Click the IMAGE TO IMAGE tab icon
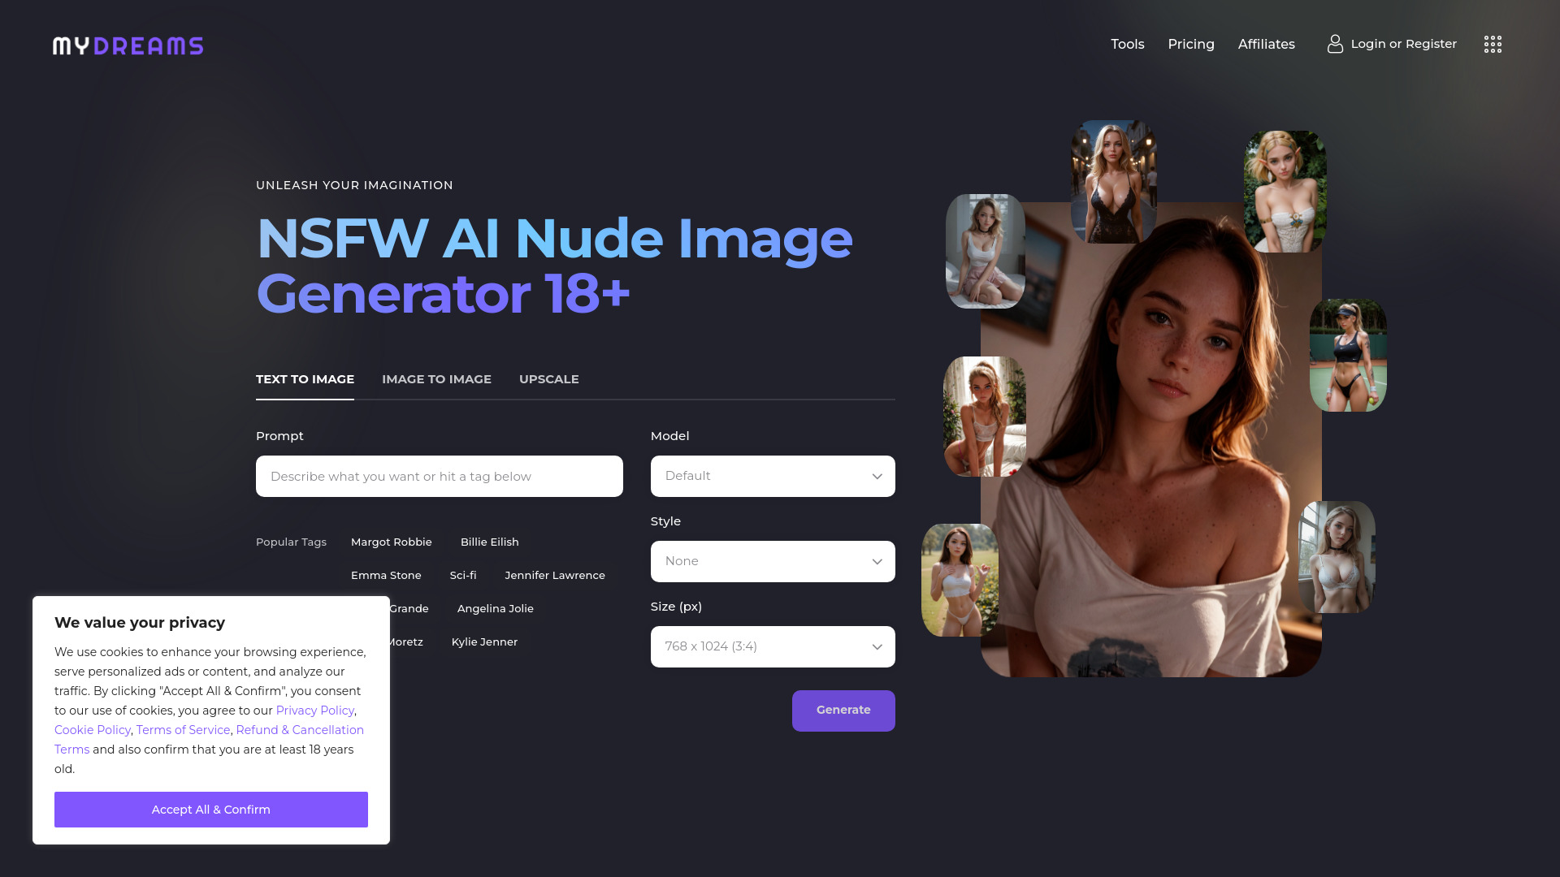This screenshot has height=877, width=1560. coord(436,379)
